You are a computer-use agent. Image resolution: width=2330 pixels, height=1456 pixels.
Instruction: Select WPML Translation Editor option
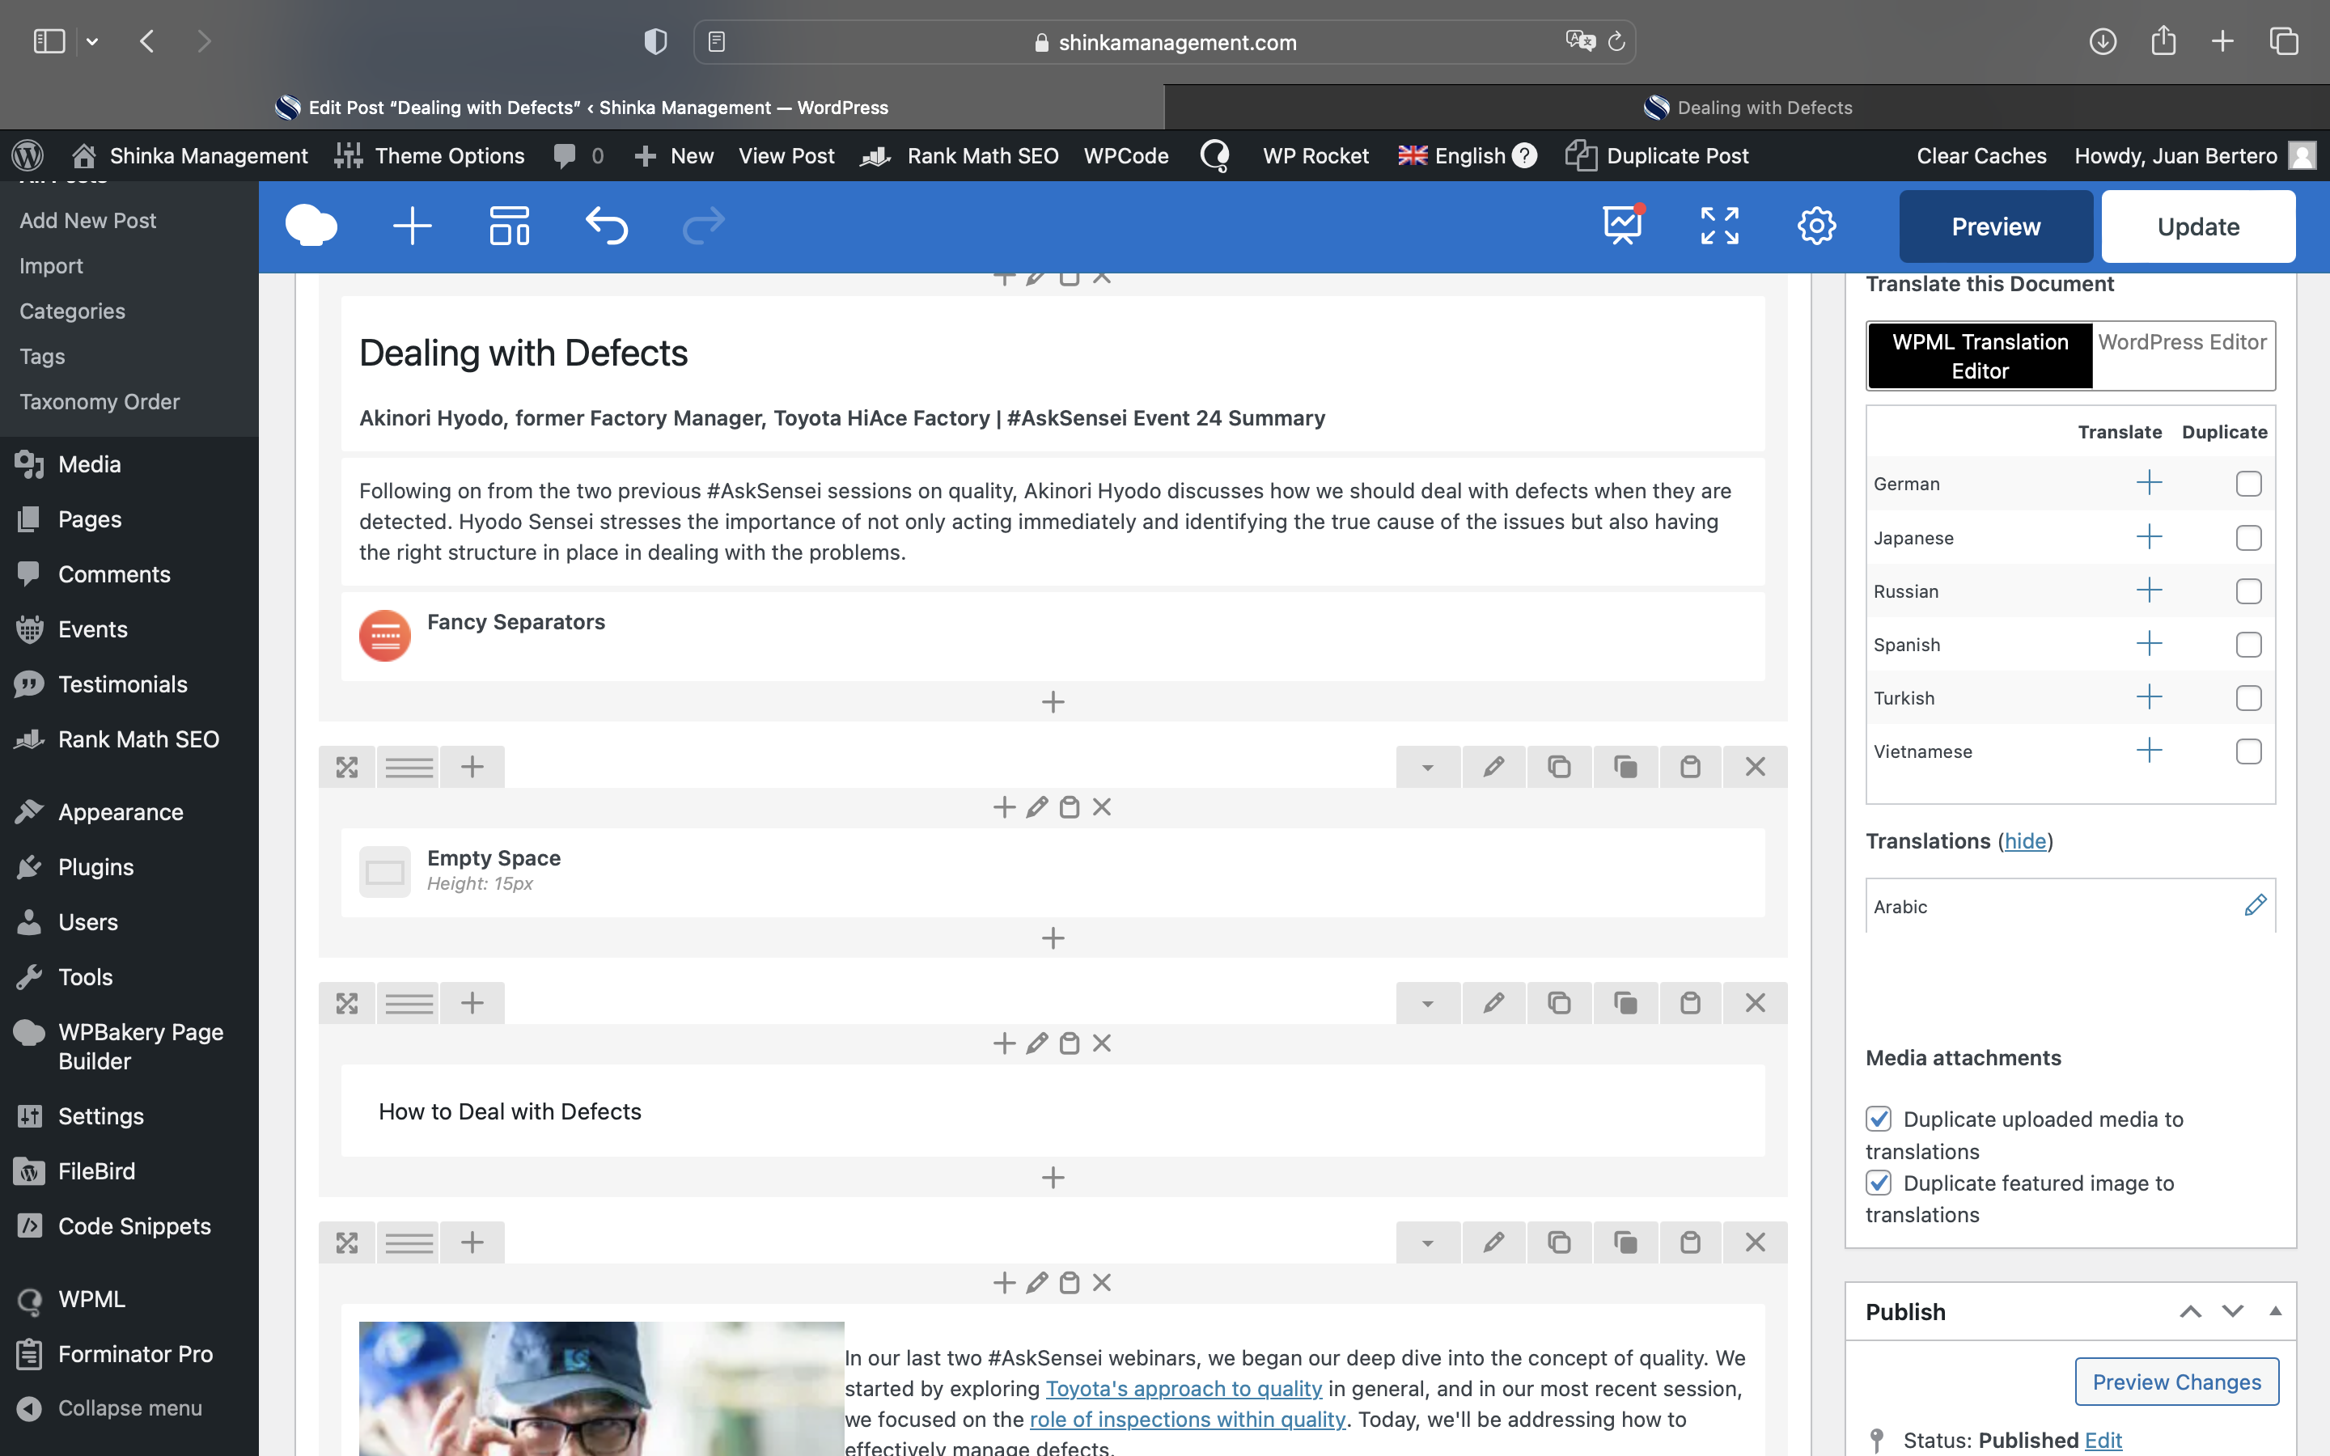tap(1980, 356)
